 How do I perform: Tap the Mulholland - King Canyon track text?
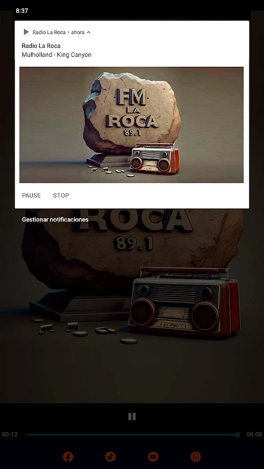(56, 55)
